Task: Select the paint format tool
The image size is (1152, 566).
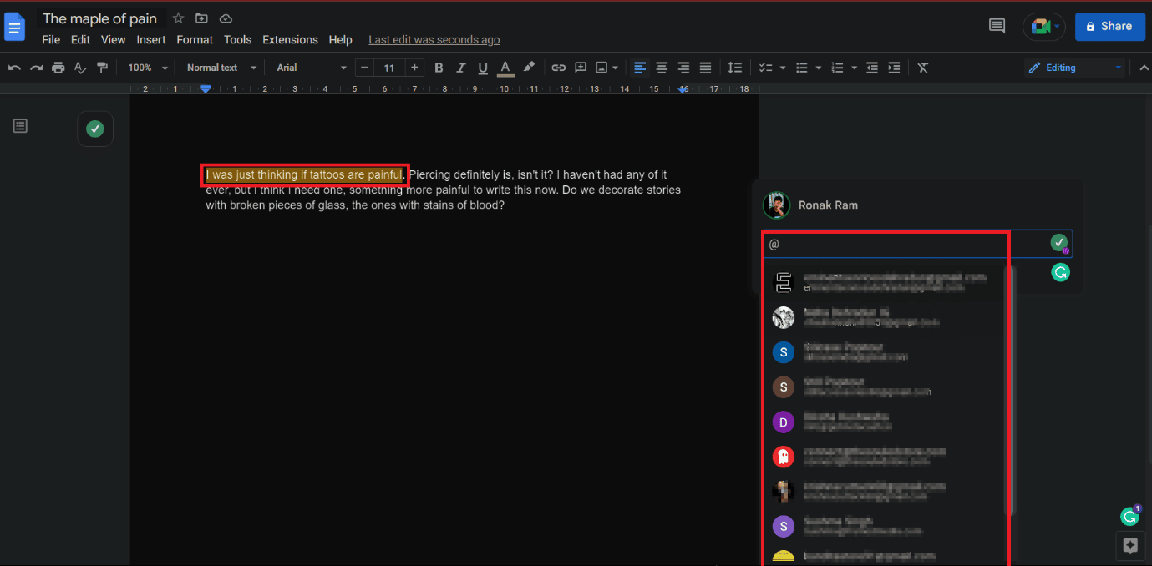Action: [x=102, y=68]
